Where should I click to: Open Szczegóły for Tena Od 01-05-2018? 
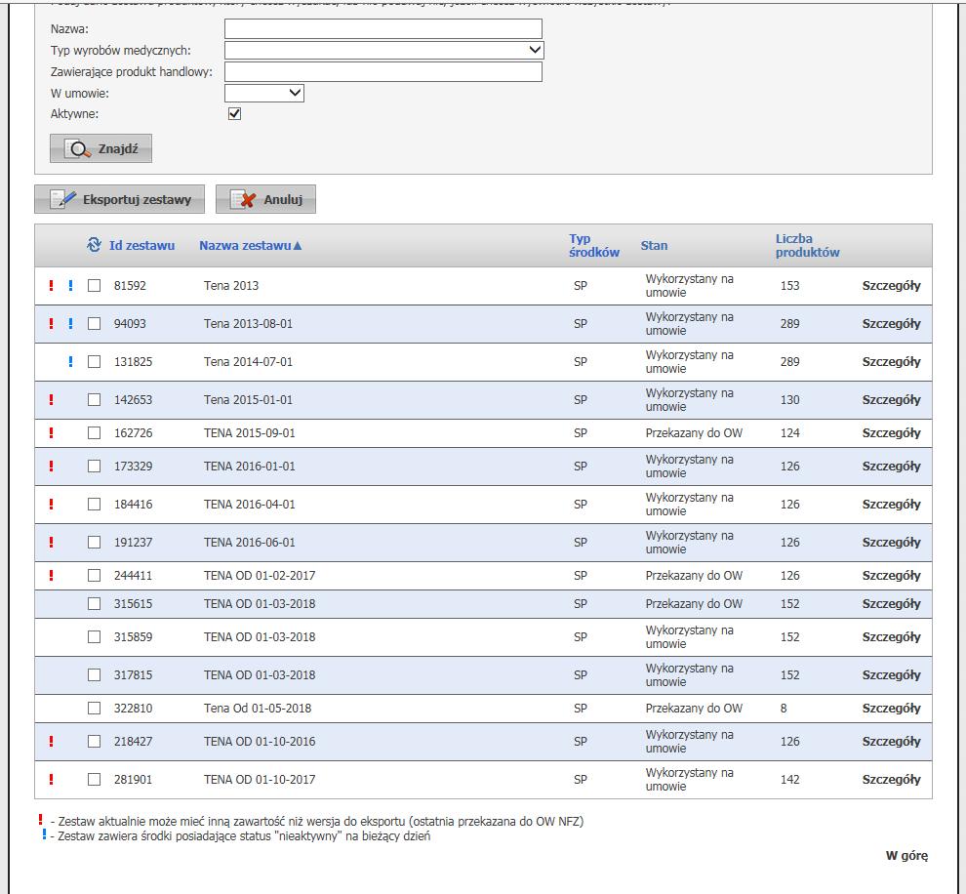pyautogui.click(x=891, y=709)
